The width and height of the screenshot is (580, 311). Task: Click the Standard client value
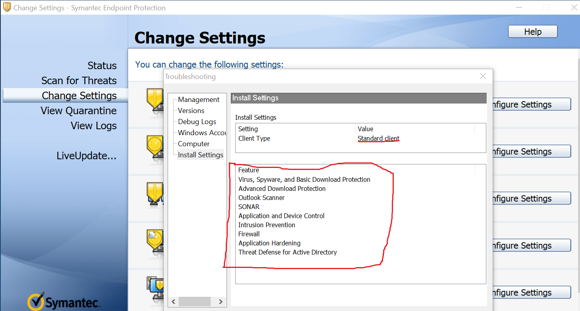click(378, 138)
